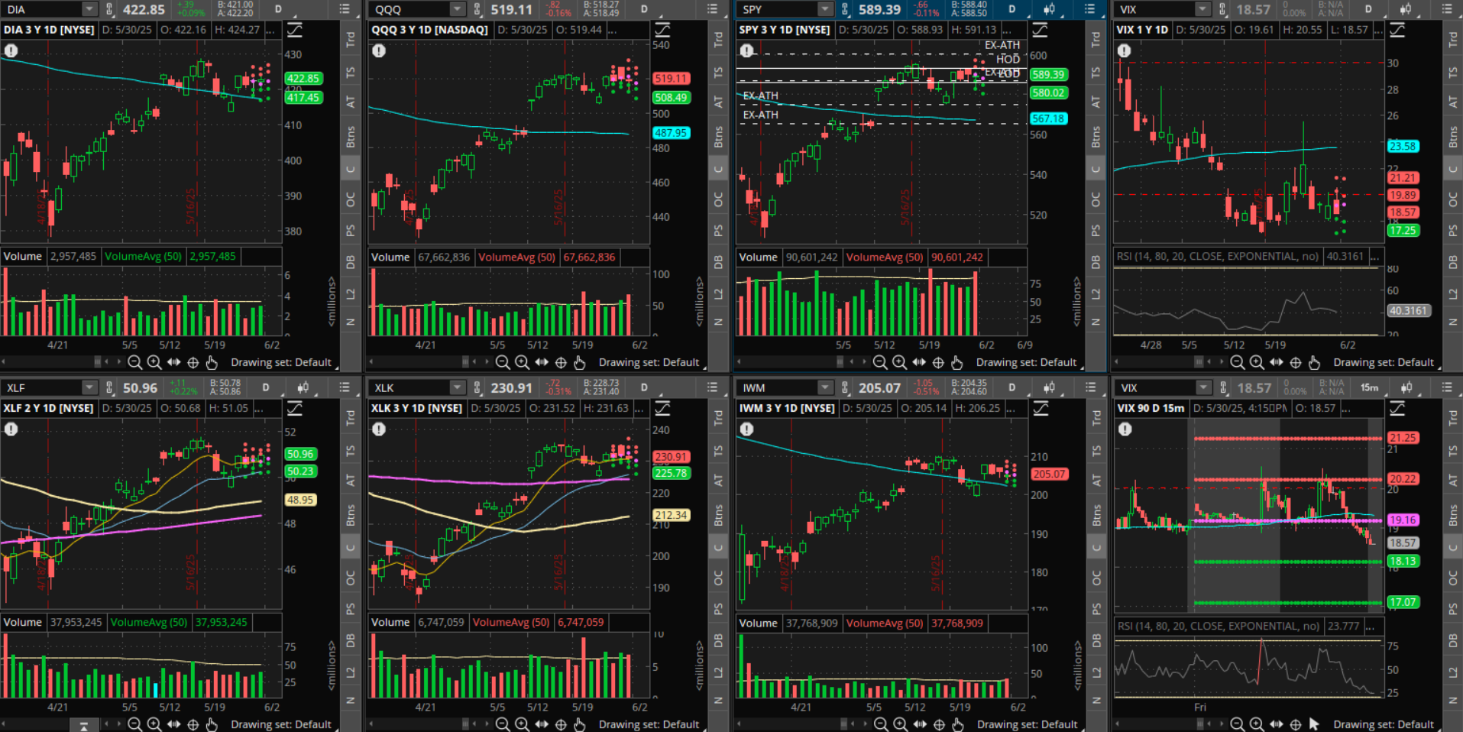Click the studies curve icon on the DIA chart
Viewport: 1463px width, 732px height.
(294, 30)
